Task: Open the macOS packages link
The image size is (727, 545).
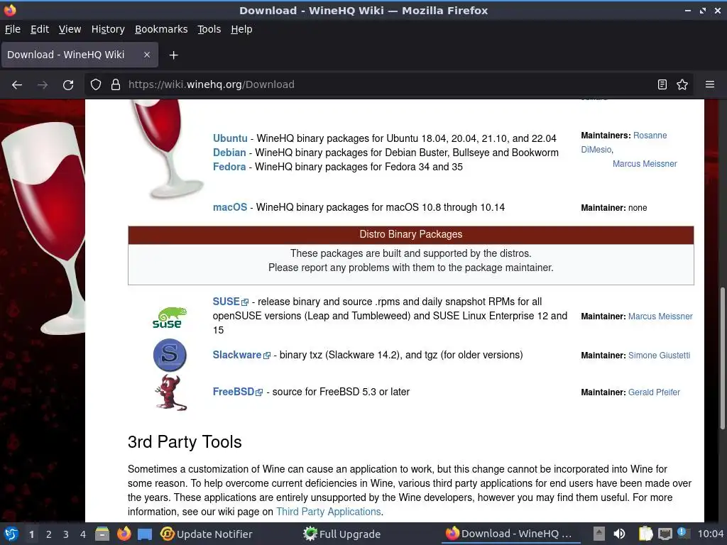Action: coord(230,207)
